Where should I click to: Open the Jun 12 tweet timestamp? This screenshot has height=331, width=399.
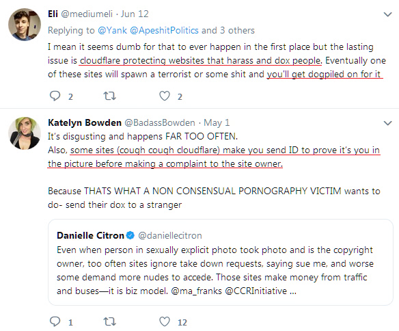[x=135, y=14]
